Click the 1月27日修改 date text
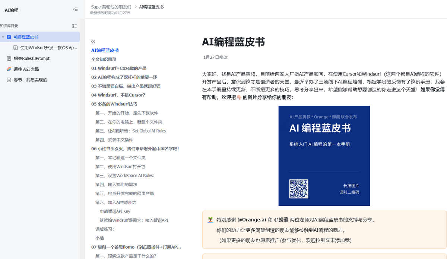This screenshot has height=259, width=447. pyautogui.click(x=215, y=57)
